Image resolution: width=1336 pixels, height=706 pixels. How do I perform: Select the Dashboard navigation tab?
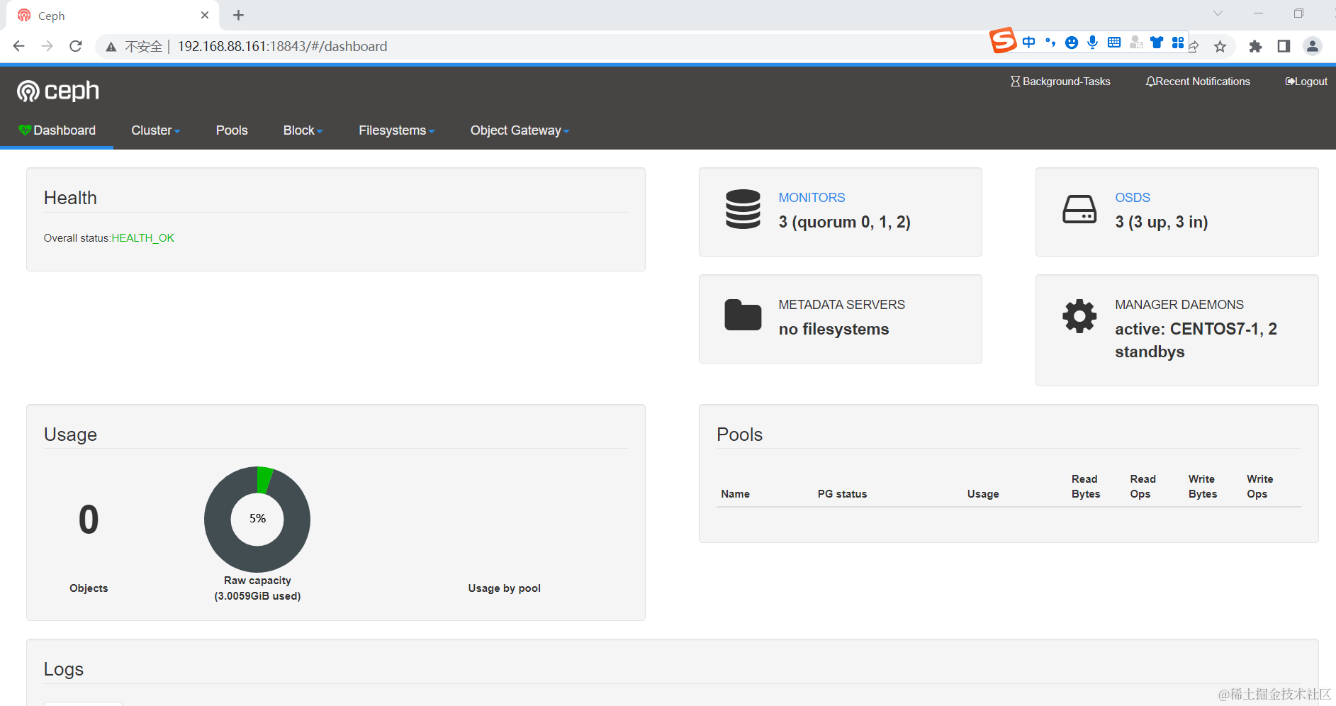(x=57, y=130)
